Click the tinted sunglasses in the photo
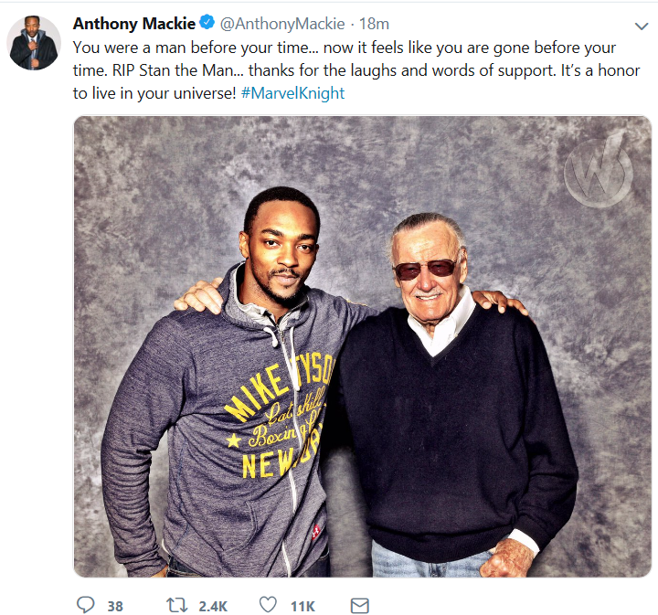658x615 pixels. [x=425, y=269]
